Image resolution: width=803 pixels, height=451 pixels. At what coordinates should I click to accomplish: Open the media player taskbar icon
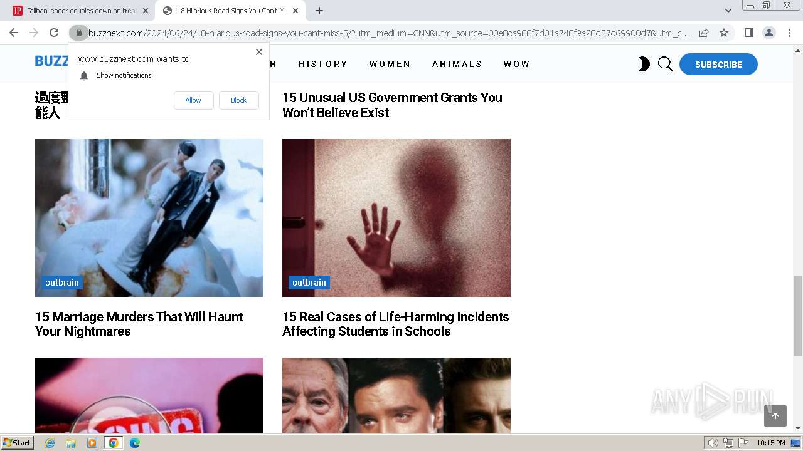[x=92, y=443]
